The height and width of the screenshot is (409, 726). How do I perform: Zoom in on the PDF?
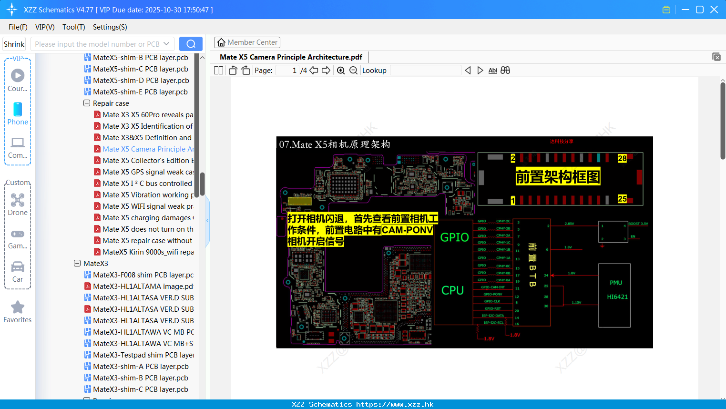click(341, 71)
